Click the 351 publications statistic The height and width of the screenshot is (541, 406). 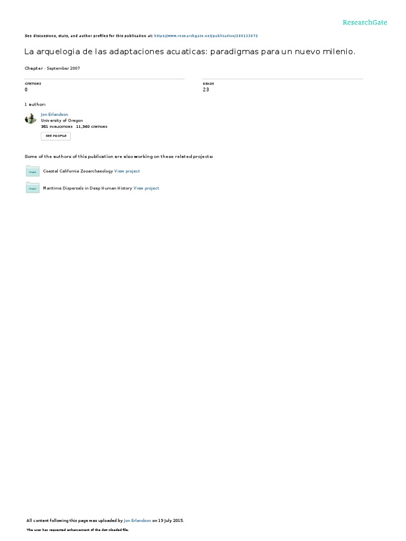[57, 127]
